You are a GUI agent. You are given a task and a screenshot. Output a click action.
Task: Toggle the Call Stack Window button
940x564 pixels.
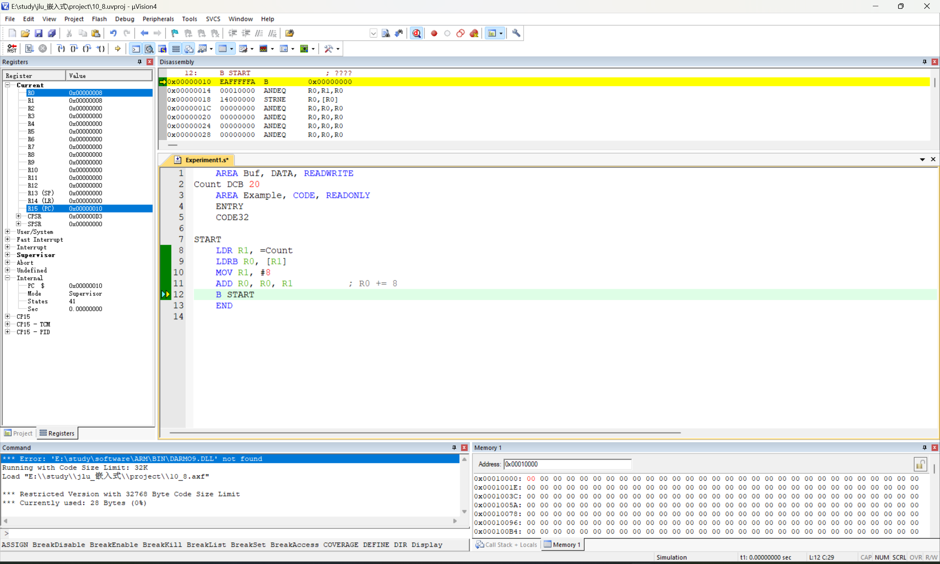(x=189, y=49)
